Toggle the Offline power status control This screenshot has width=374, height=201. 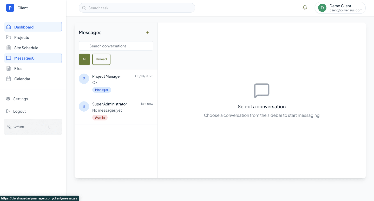tap(50, 127)
